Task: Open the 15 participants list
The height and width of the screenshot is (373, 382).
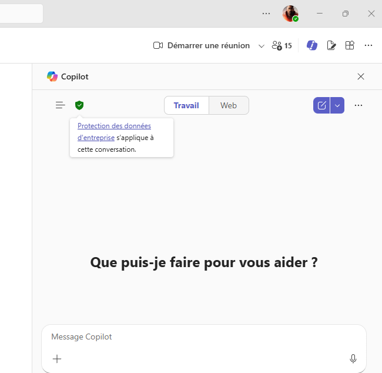Action: (282, 45)
